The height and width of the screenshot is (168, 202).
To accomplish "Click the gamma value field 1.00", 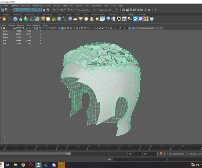I will (x=125, y=28).
